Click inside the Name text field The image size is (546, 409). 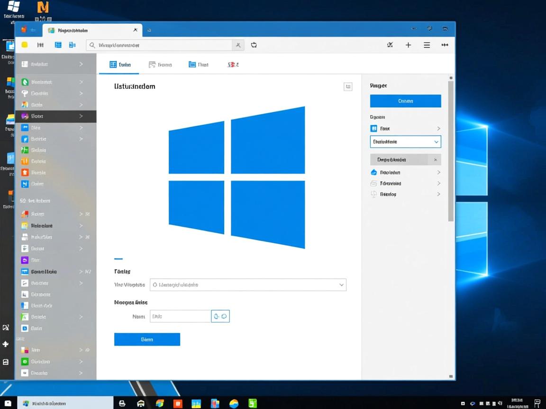point(180,316)
